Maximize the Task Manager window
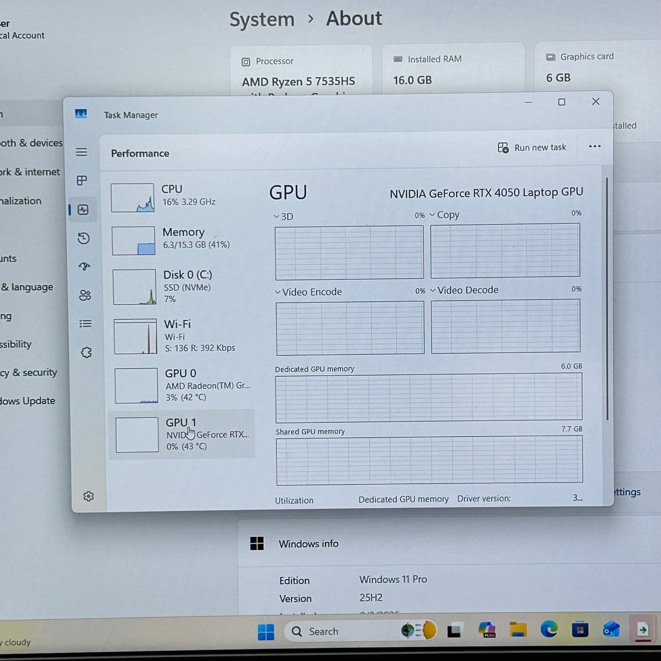Screen dimensions: 661x661 pyautogui.click(x=562, y=102)
